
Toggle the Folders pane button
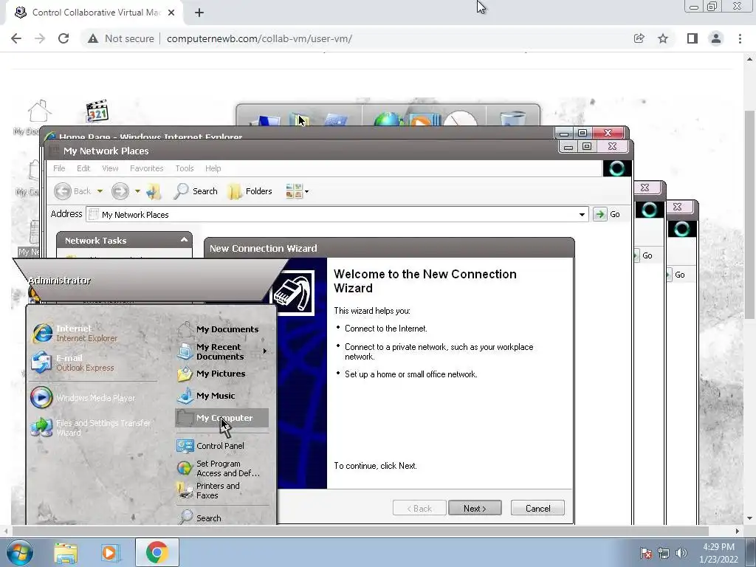click(x=250, y=191)
